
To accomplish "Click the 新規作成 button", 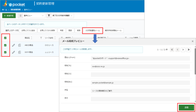I will (9, 16).
